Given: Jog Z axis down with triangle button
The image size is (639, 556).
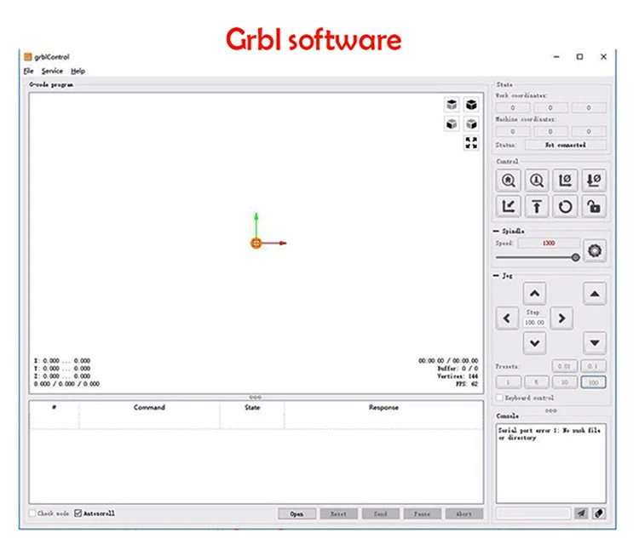Looking at the screenshot, I should click(595, 343).
